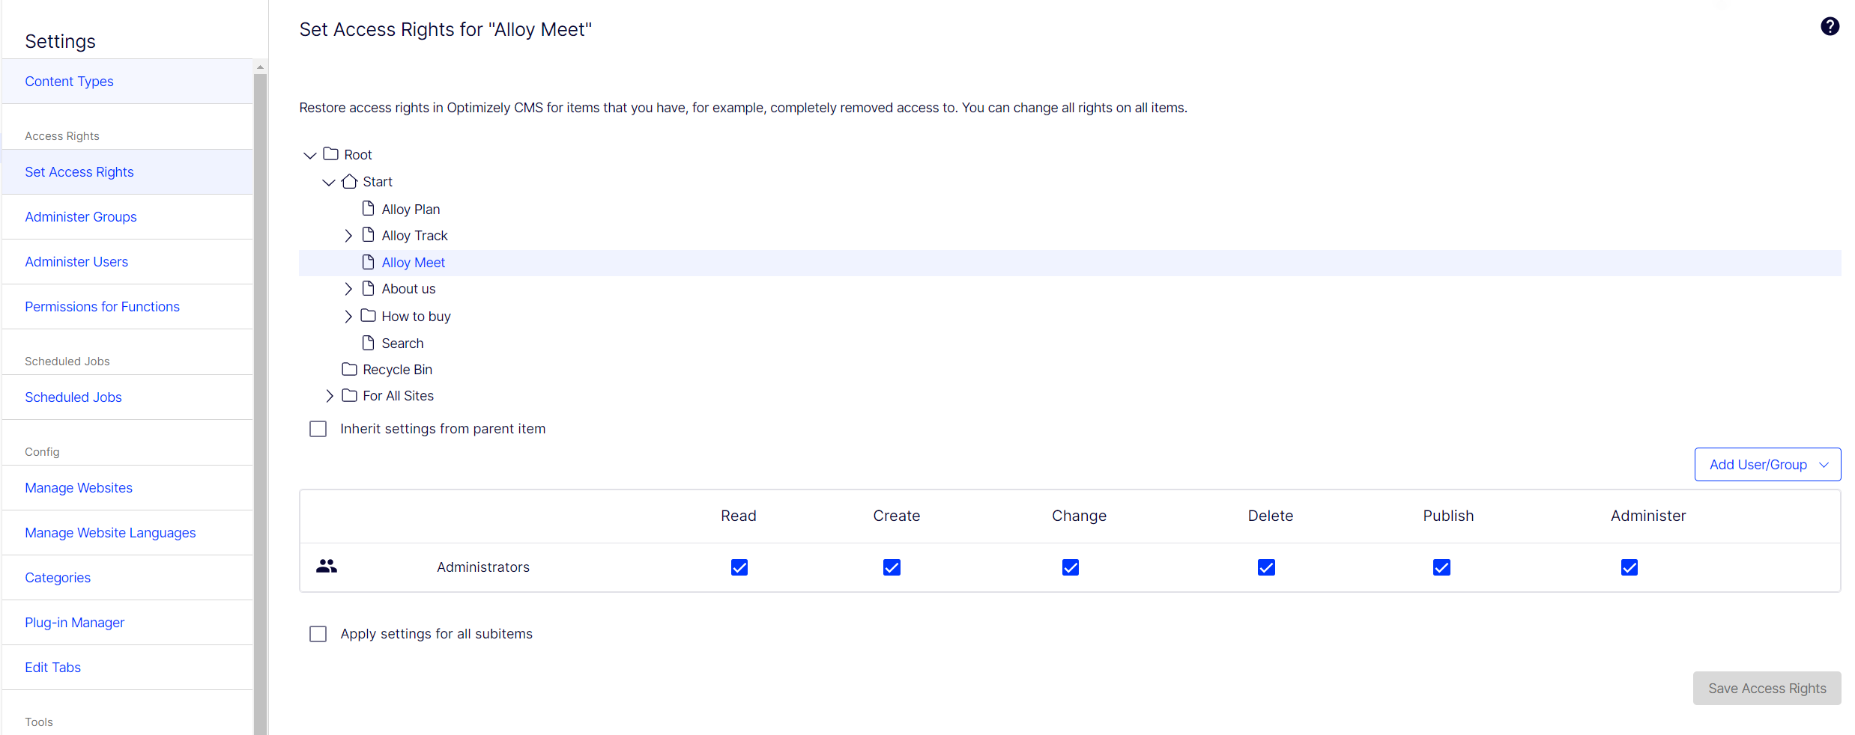Open the Content Types link
The width and height of the screenshot is (1855, 735).
coord(69,82)
